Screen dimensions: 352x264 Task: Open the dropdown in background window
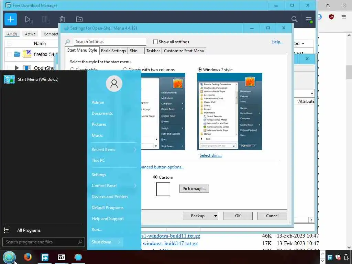tap(312, 93)
